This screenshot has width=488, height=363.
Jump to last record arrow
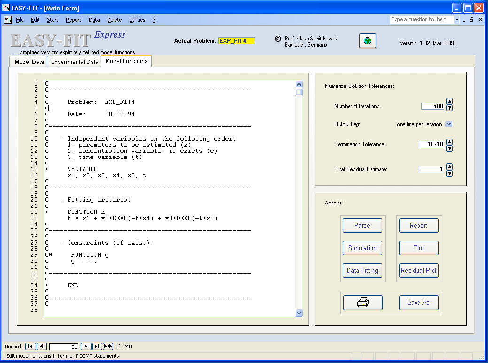[97, 347]
